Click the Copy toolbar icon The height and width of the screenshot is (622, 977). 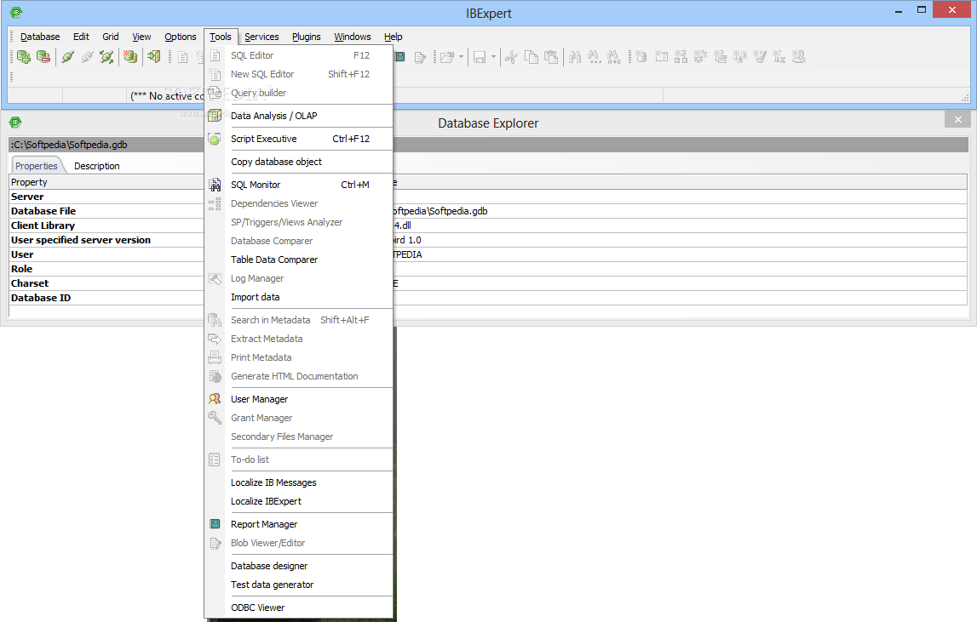pyautogui.click(x=531, y=57)
